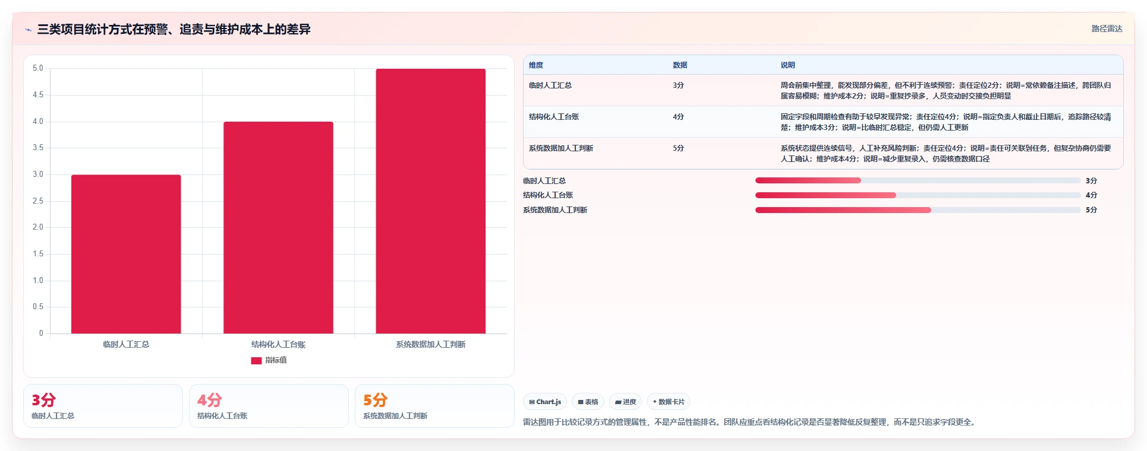
Task: Click the Chart.js tag chip
Action: point(545,402)
